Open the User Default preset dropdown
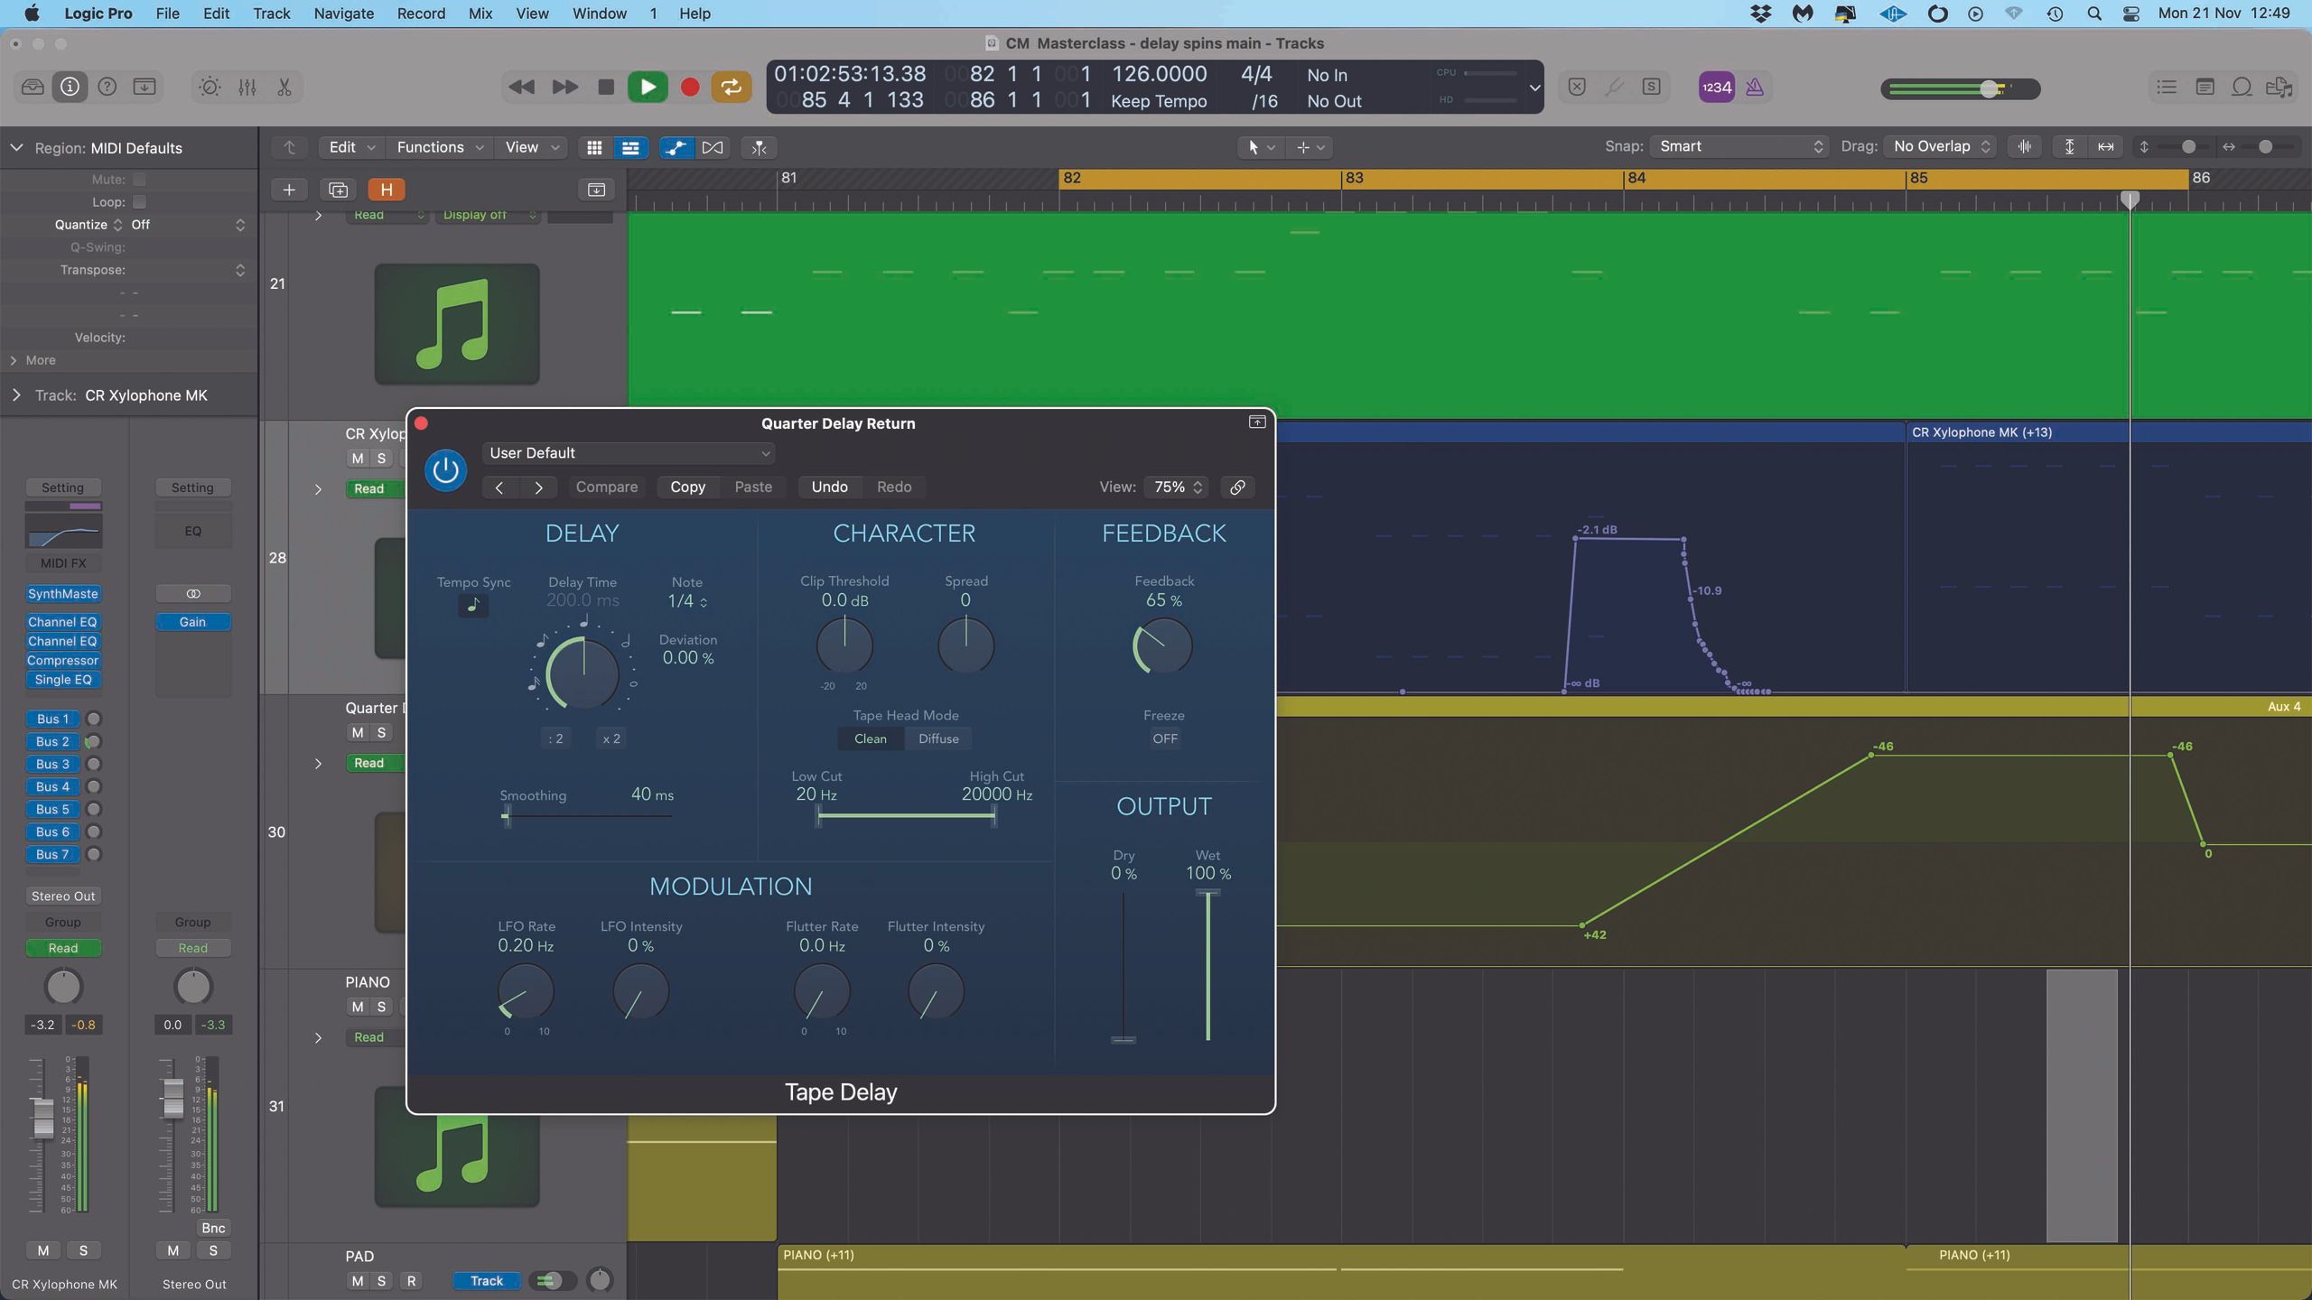Viewport: 2312px width, 1300px height. [629, 453]
